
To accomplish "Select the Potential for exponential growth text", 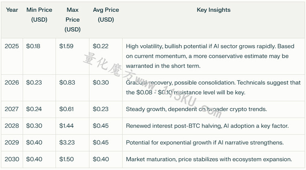I will click(205, 143).
